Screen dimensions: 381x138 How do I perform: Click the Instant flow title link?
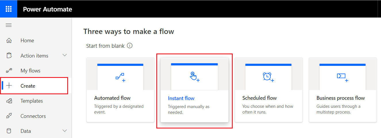(x=181, y=98)
